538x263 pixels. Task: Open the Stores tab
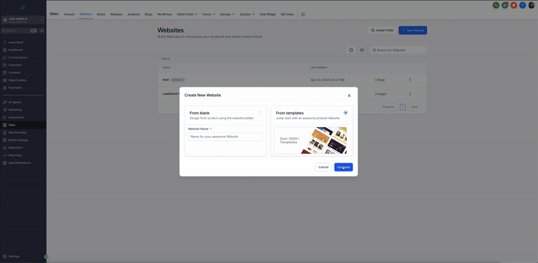101,14
